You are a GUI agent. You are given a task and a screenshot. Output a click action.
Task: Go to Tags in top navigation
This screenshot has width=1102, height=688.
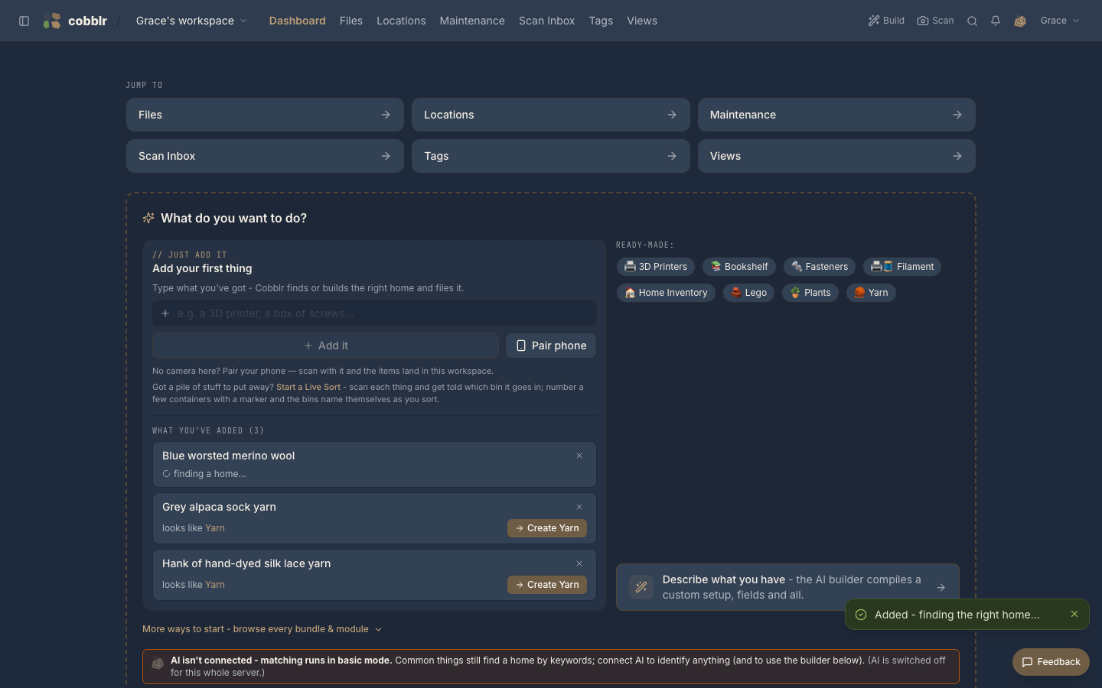pyautogui.click(x=601, y=21)
